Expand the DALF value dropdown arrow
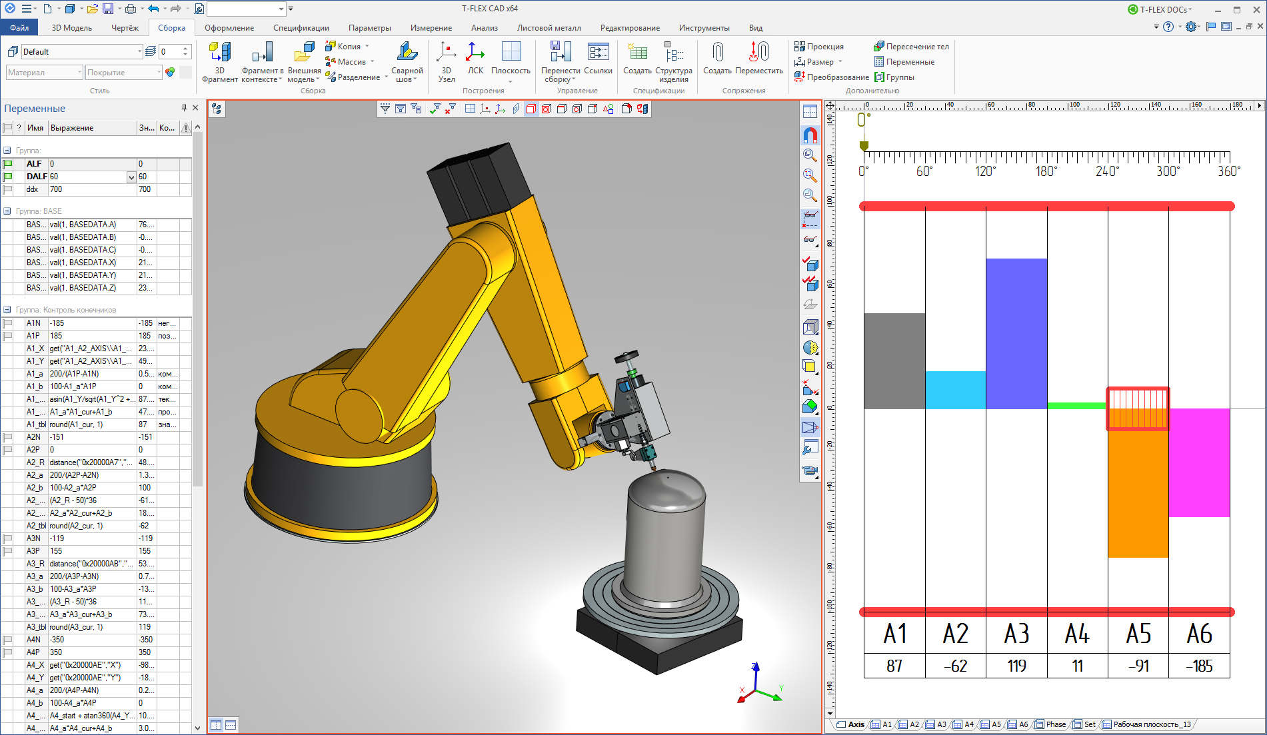1267x735 pixels. pyautogui.click(x=131, y=177)
